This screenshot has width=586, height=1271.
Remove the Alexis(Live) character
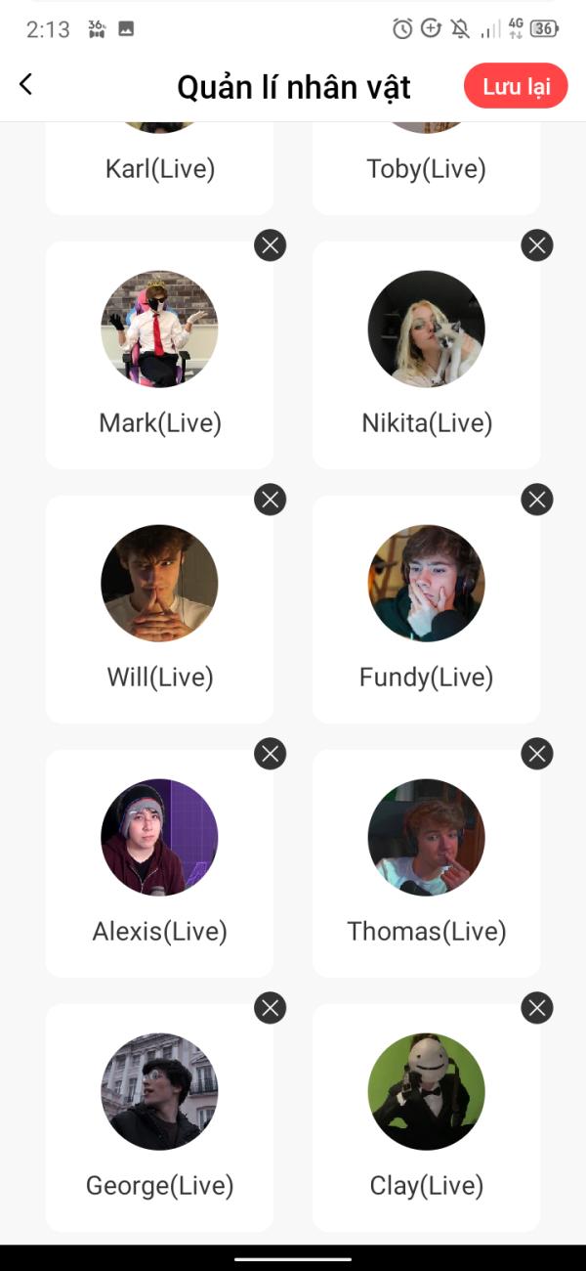(x=271, y=754)
